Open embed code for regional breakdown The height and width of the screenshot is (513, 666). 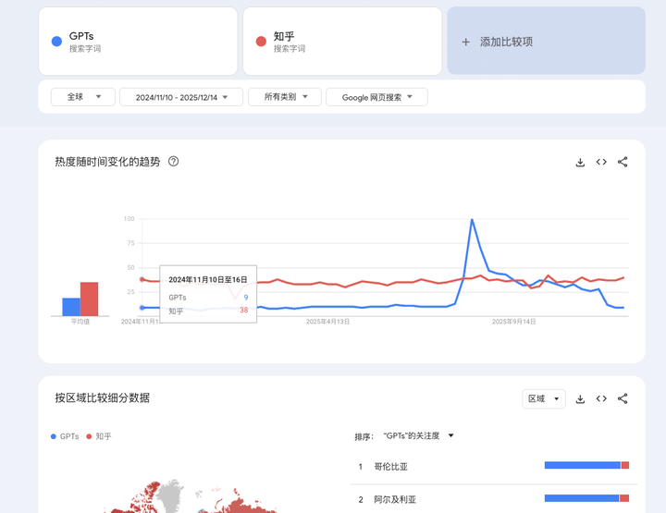click(x=601, y=399)
